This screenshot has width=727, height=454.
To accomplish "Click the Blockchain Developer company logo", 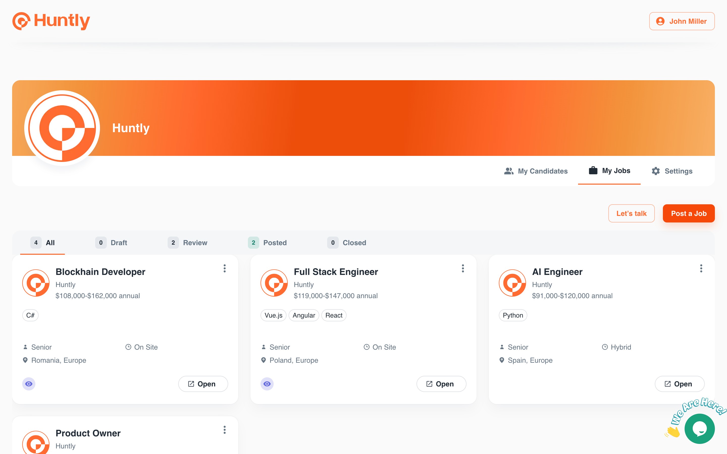I will pos(36,283).
